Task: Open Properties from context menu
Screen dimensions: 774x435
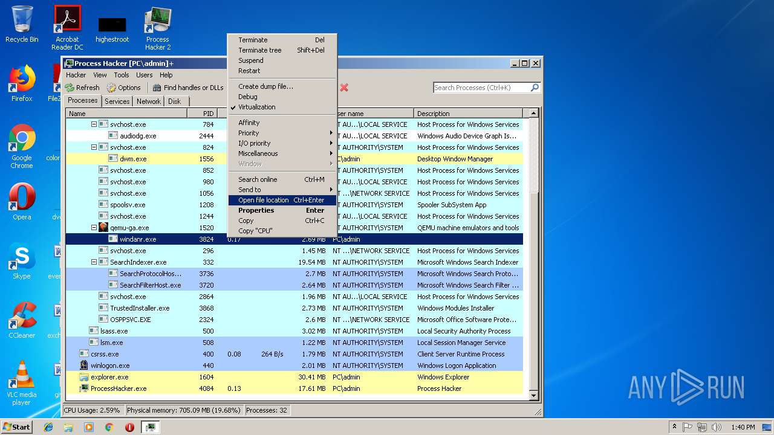Action: pos(282,210)
